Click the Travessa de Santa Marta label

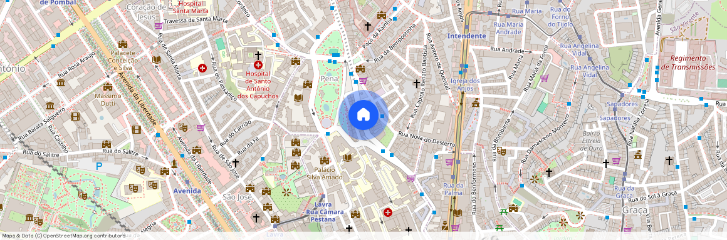196,20
